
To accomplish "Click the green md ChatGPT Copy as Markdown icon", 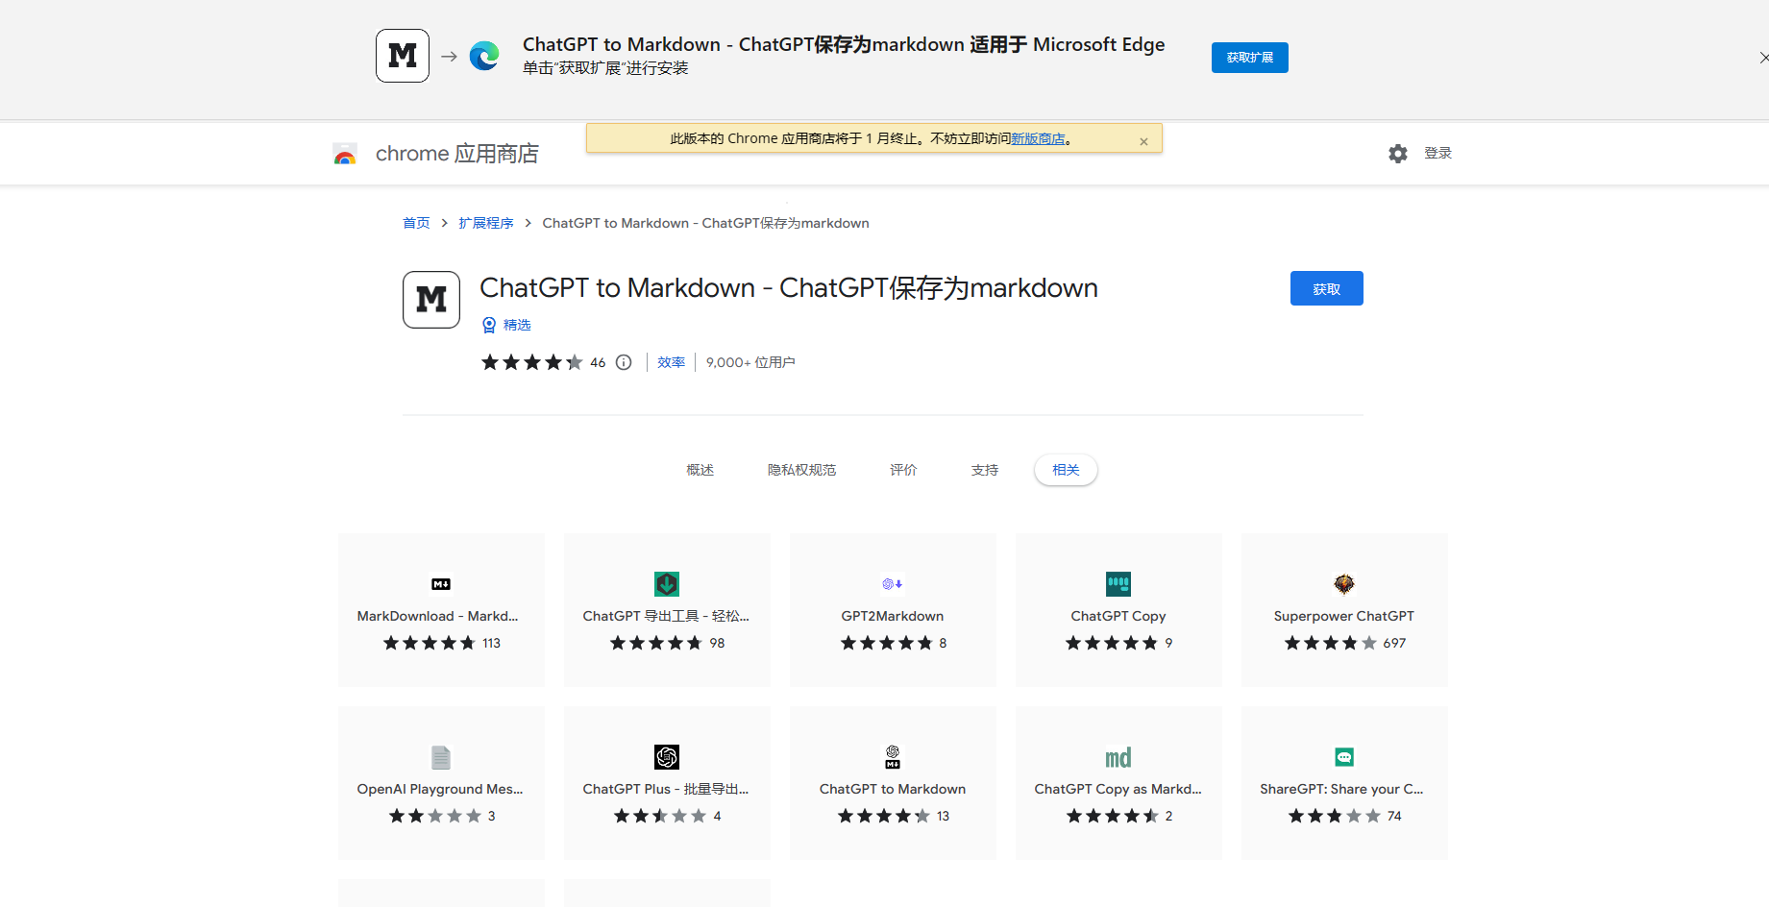I will click(1118, 758).
